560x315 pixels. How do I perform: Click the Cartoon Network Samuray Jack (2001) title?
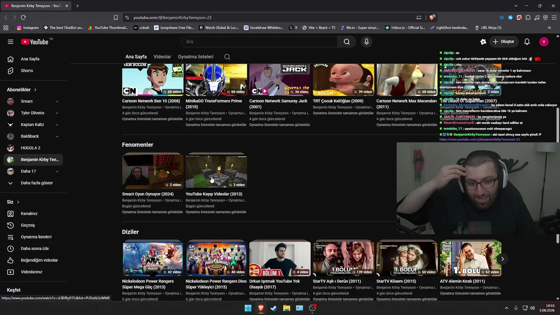coord(278,104)
